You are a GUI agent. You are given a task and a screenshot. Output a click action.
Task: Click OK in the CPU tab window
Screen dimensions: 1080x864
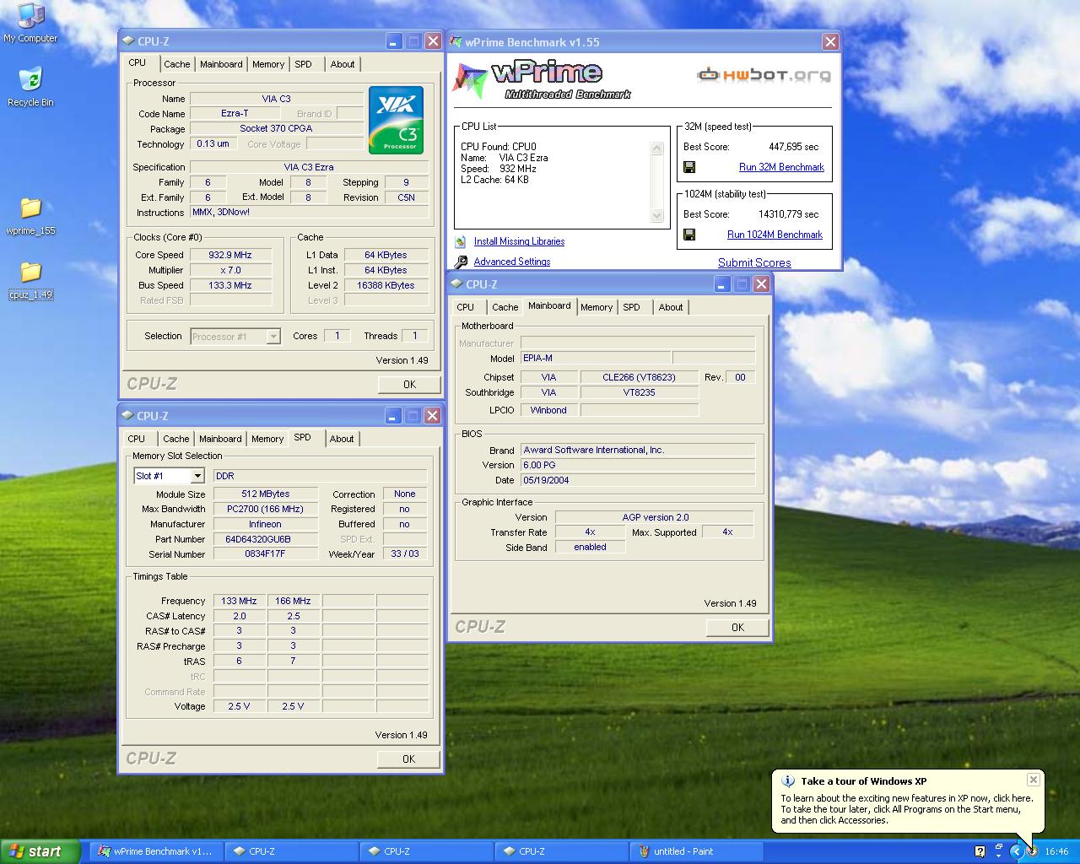coord(409,384)
